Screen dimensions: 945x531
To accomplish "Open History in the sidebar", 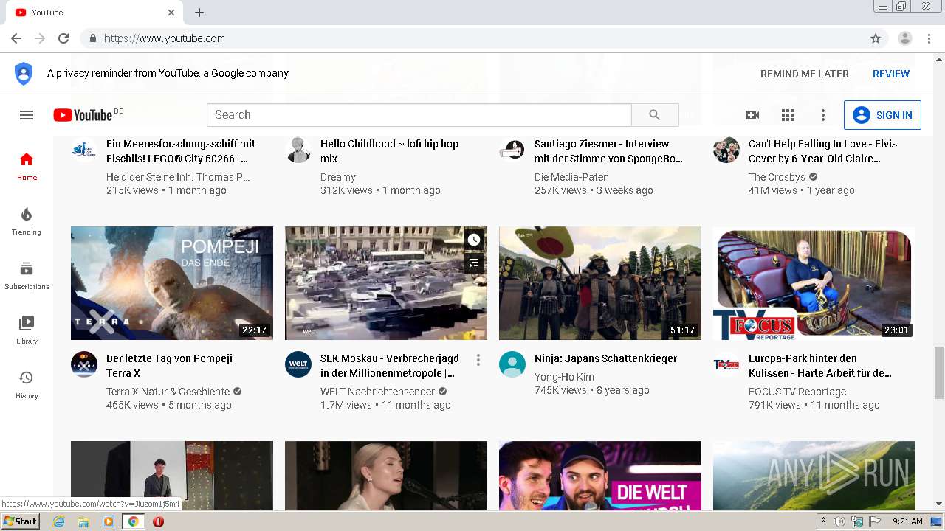I will [27, 385].
